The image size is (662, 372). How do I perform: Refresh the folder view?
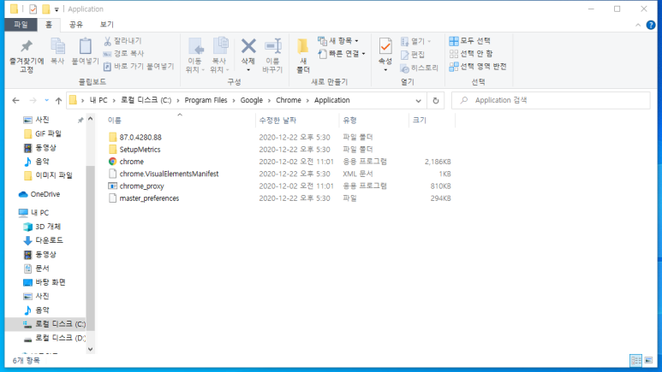click(436, 101)
